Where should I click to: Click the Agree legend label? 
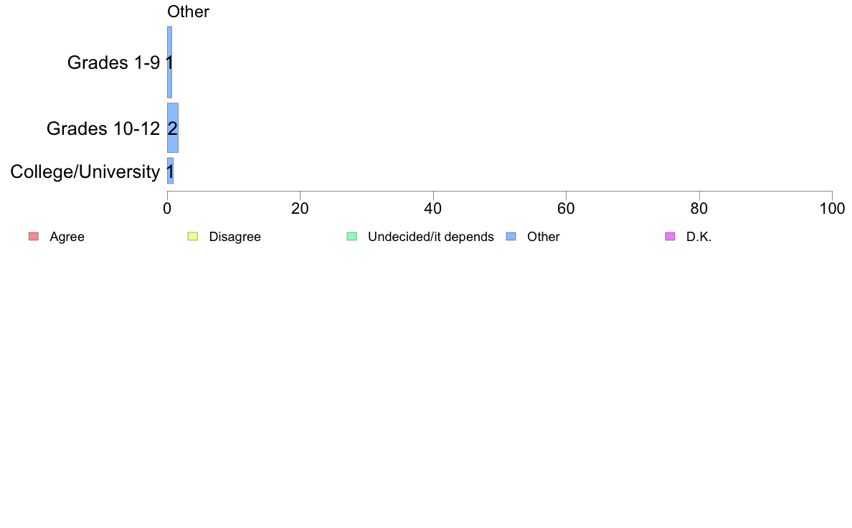[x=67, y=237]
